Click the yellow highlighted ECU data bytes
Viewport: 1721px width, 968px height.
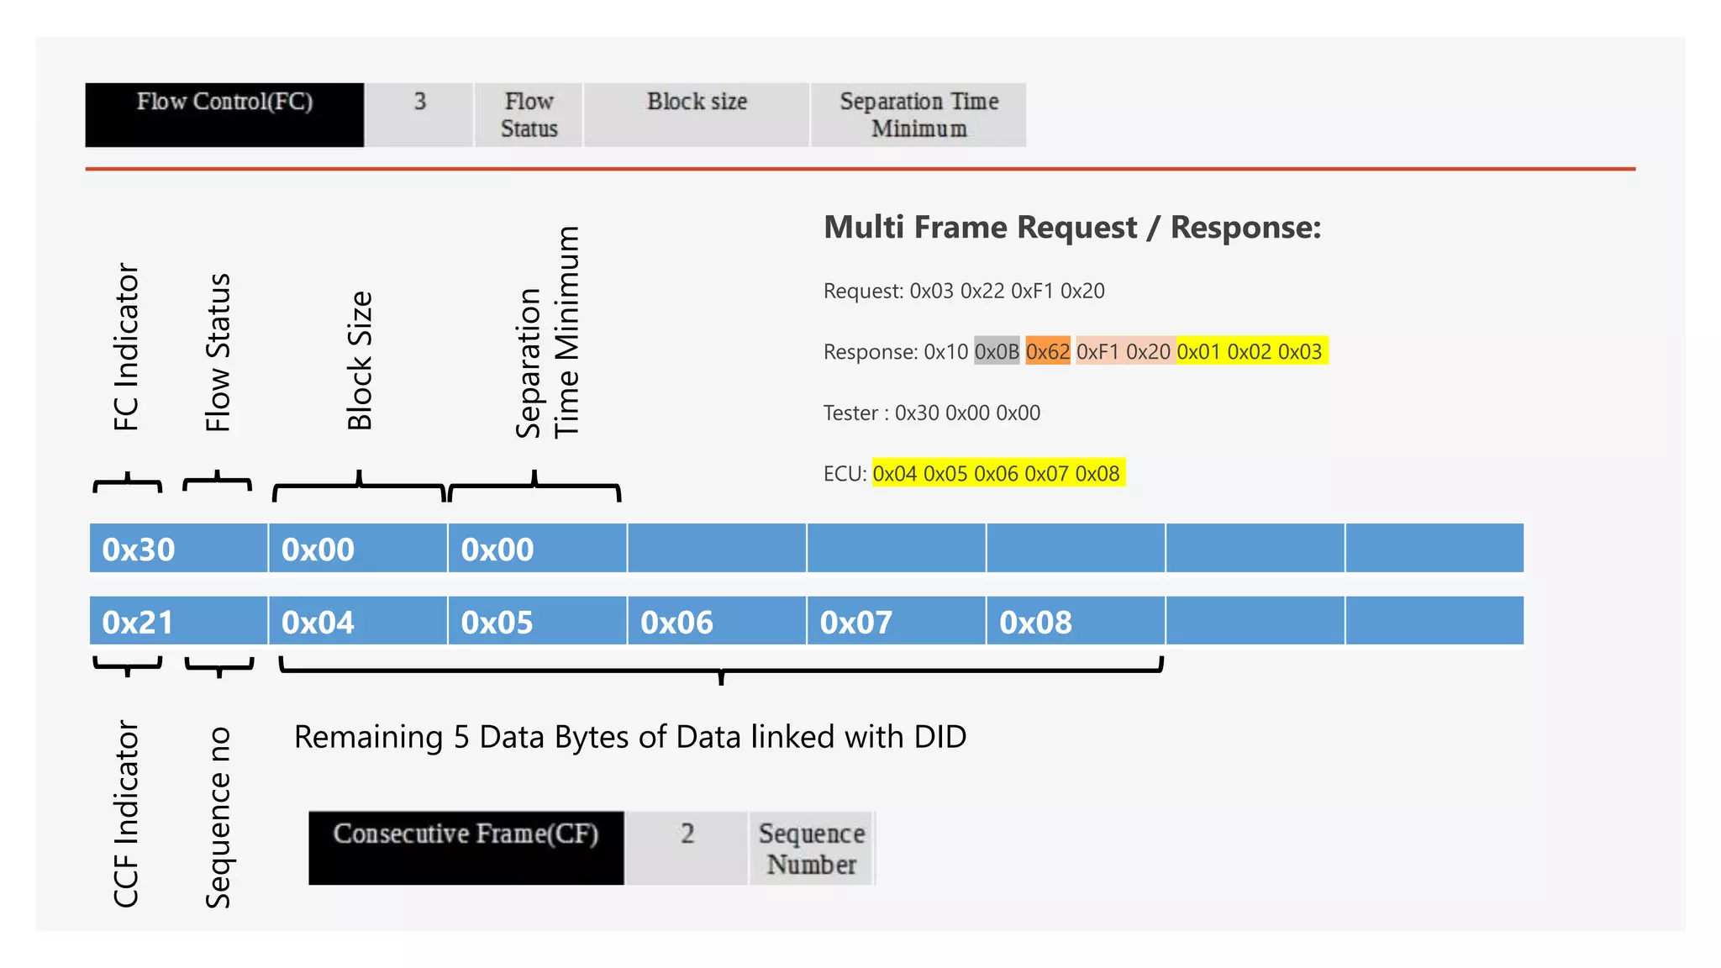click(x=997, y=473)
